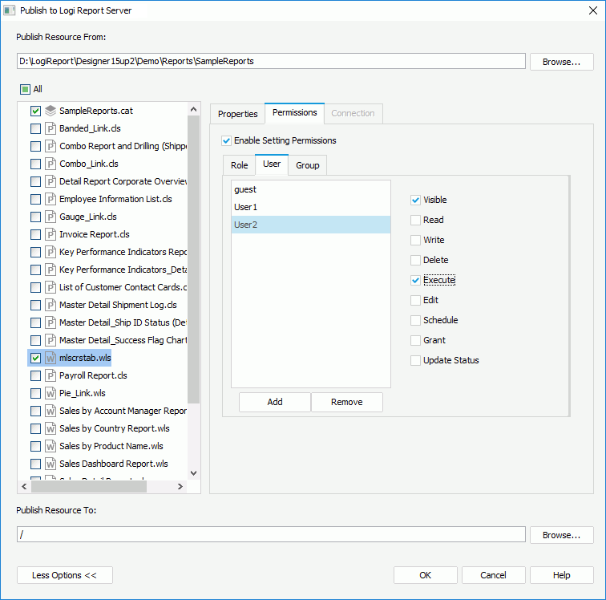The height and width of the screenshot is (600, 606).
Task: Open the Group permissions tab
Action: tap(307, 165)
